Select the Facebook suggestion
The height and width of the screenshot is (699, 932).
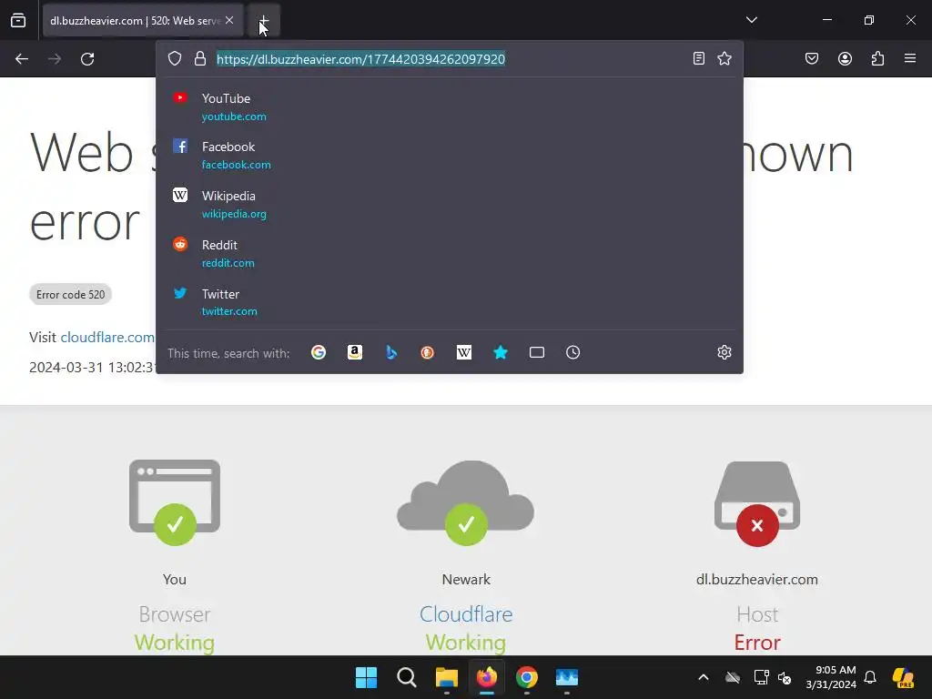450,155
